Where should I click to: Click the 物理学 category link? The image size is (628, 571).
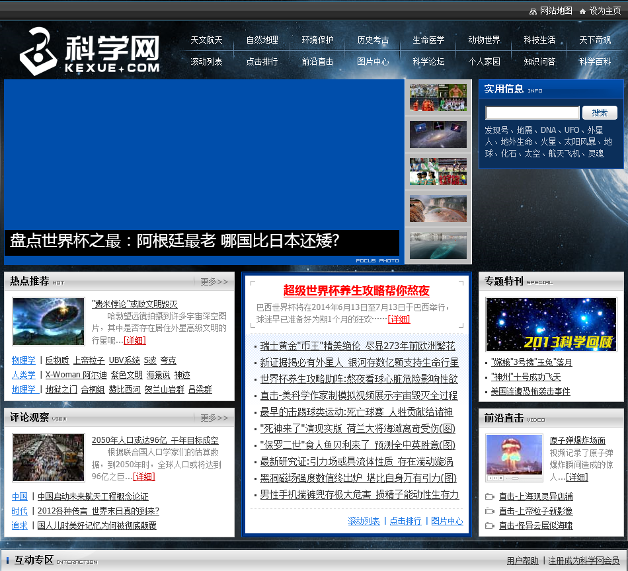[x=24, y=360]
